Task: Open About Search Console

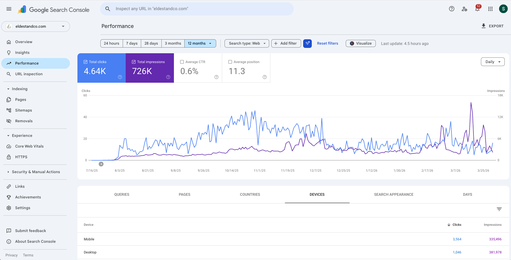Action: [35, 242]
